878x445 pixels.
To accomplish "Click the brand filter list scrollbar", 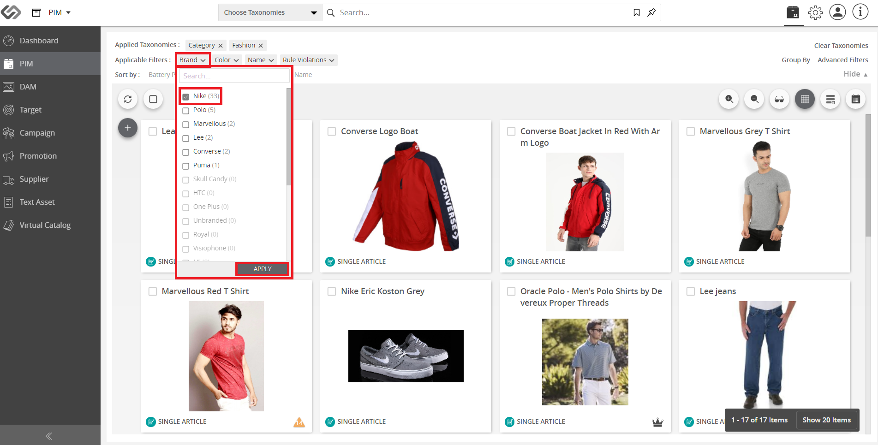I will click(289, 136).
